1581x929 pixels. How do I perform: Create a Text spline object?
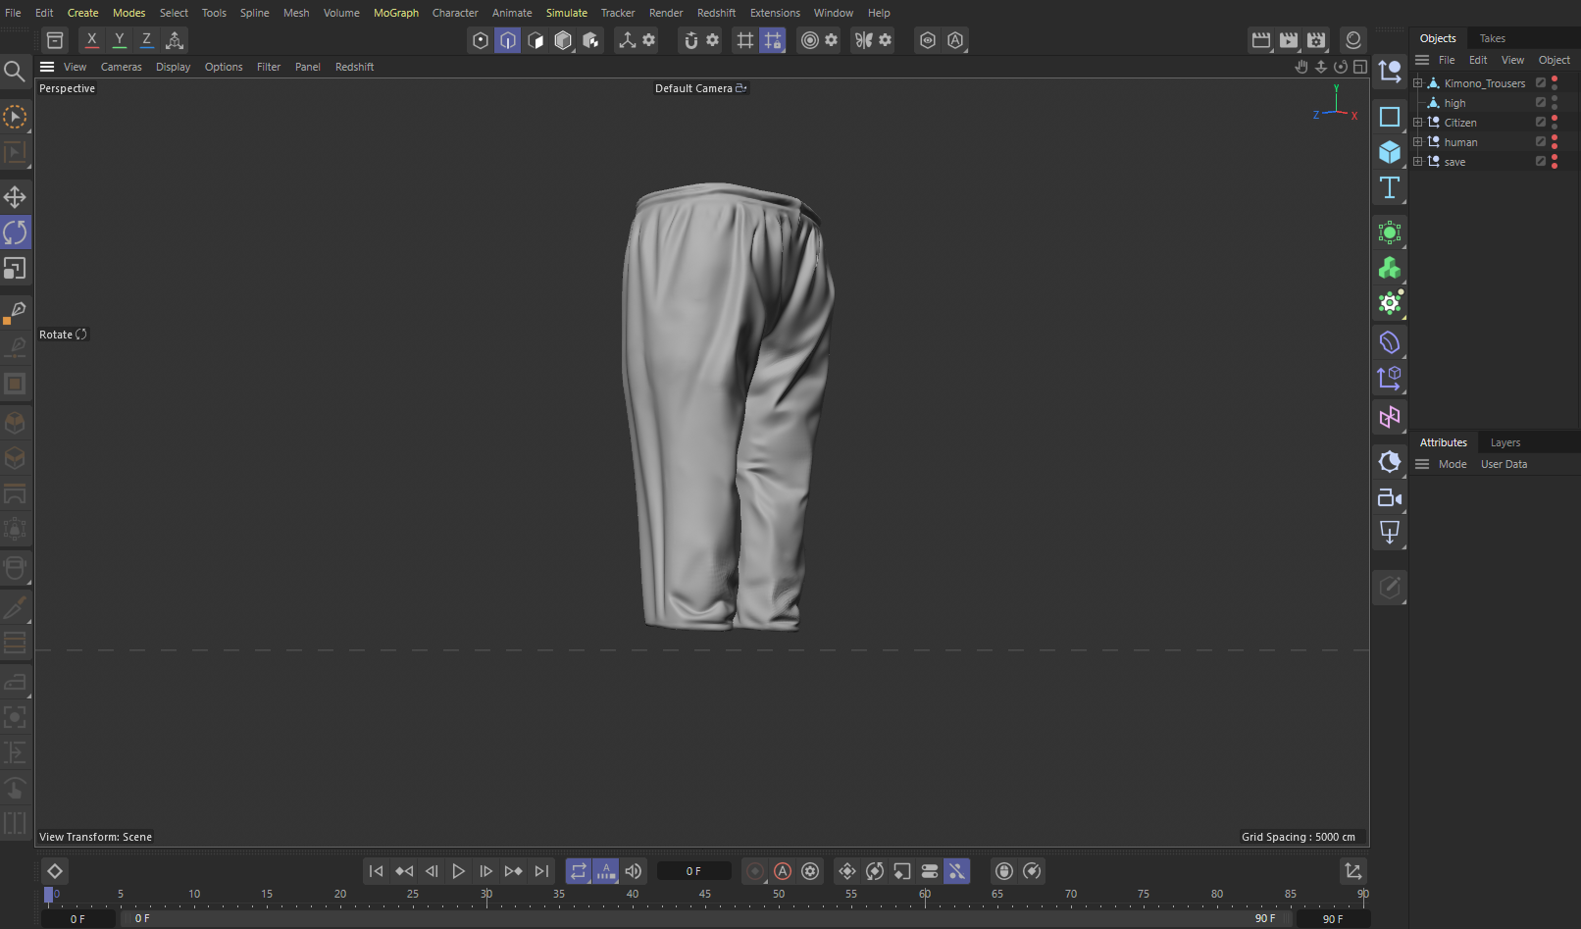[1390, 187]
